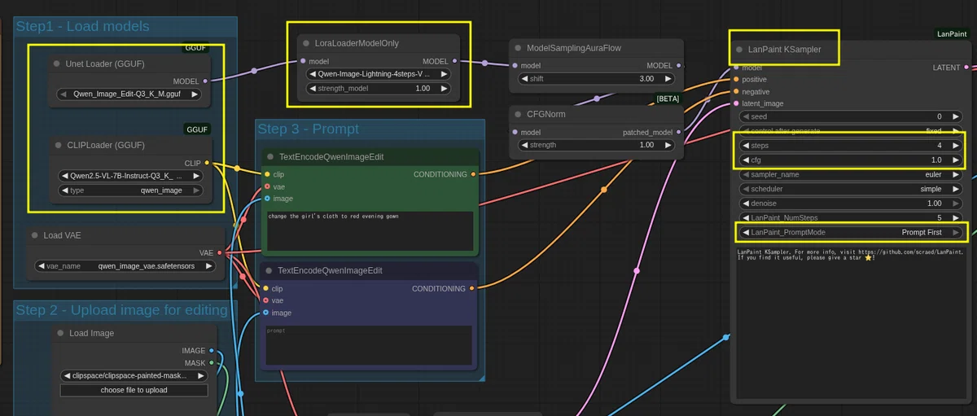The width and height of the screenshot is (977, 416).
Task: Select the Step1 - Load models group title
Action: point(82,26)
